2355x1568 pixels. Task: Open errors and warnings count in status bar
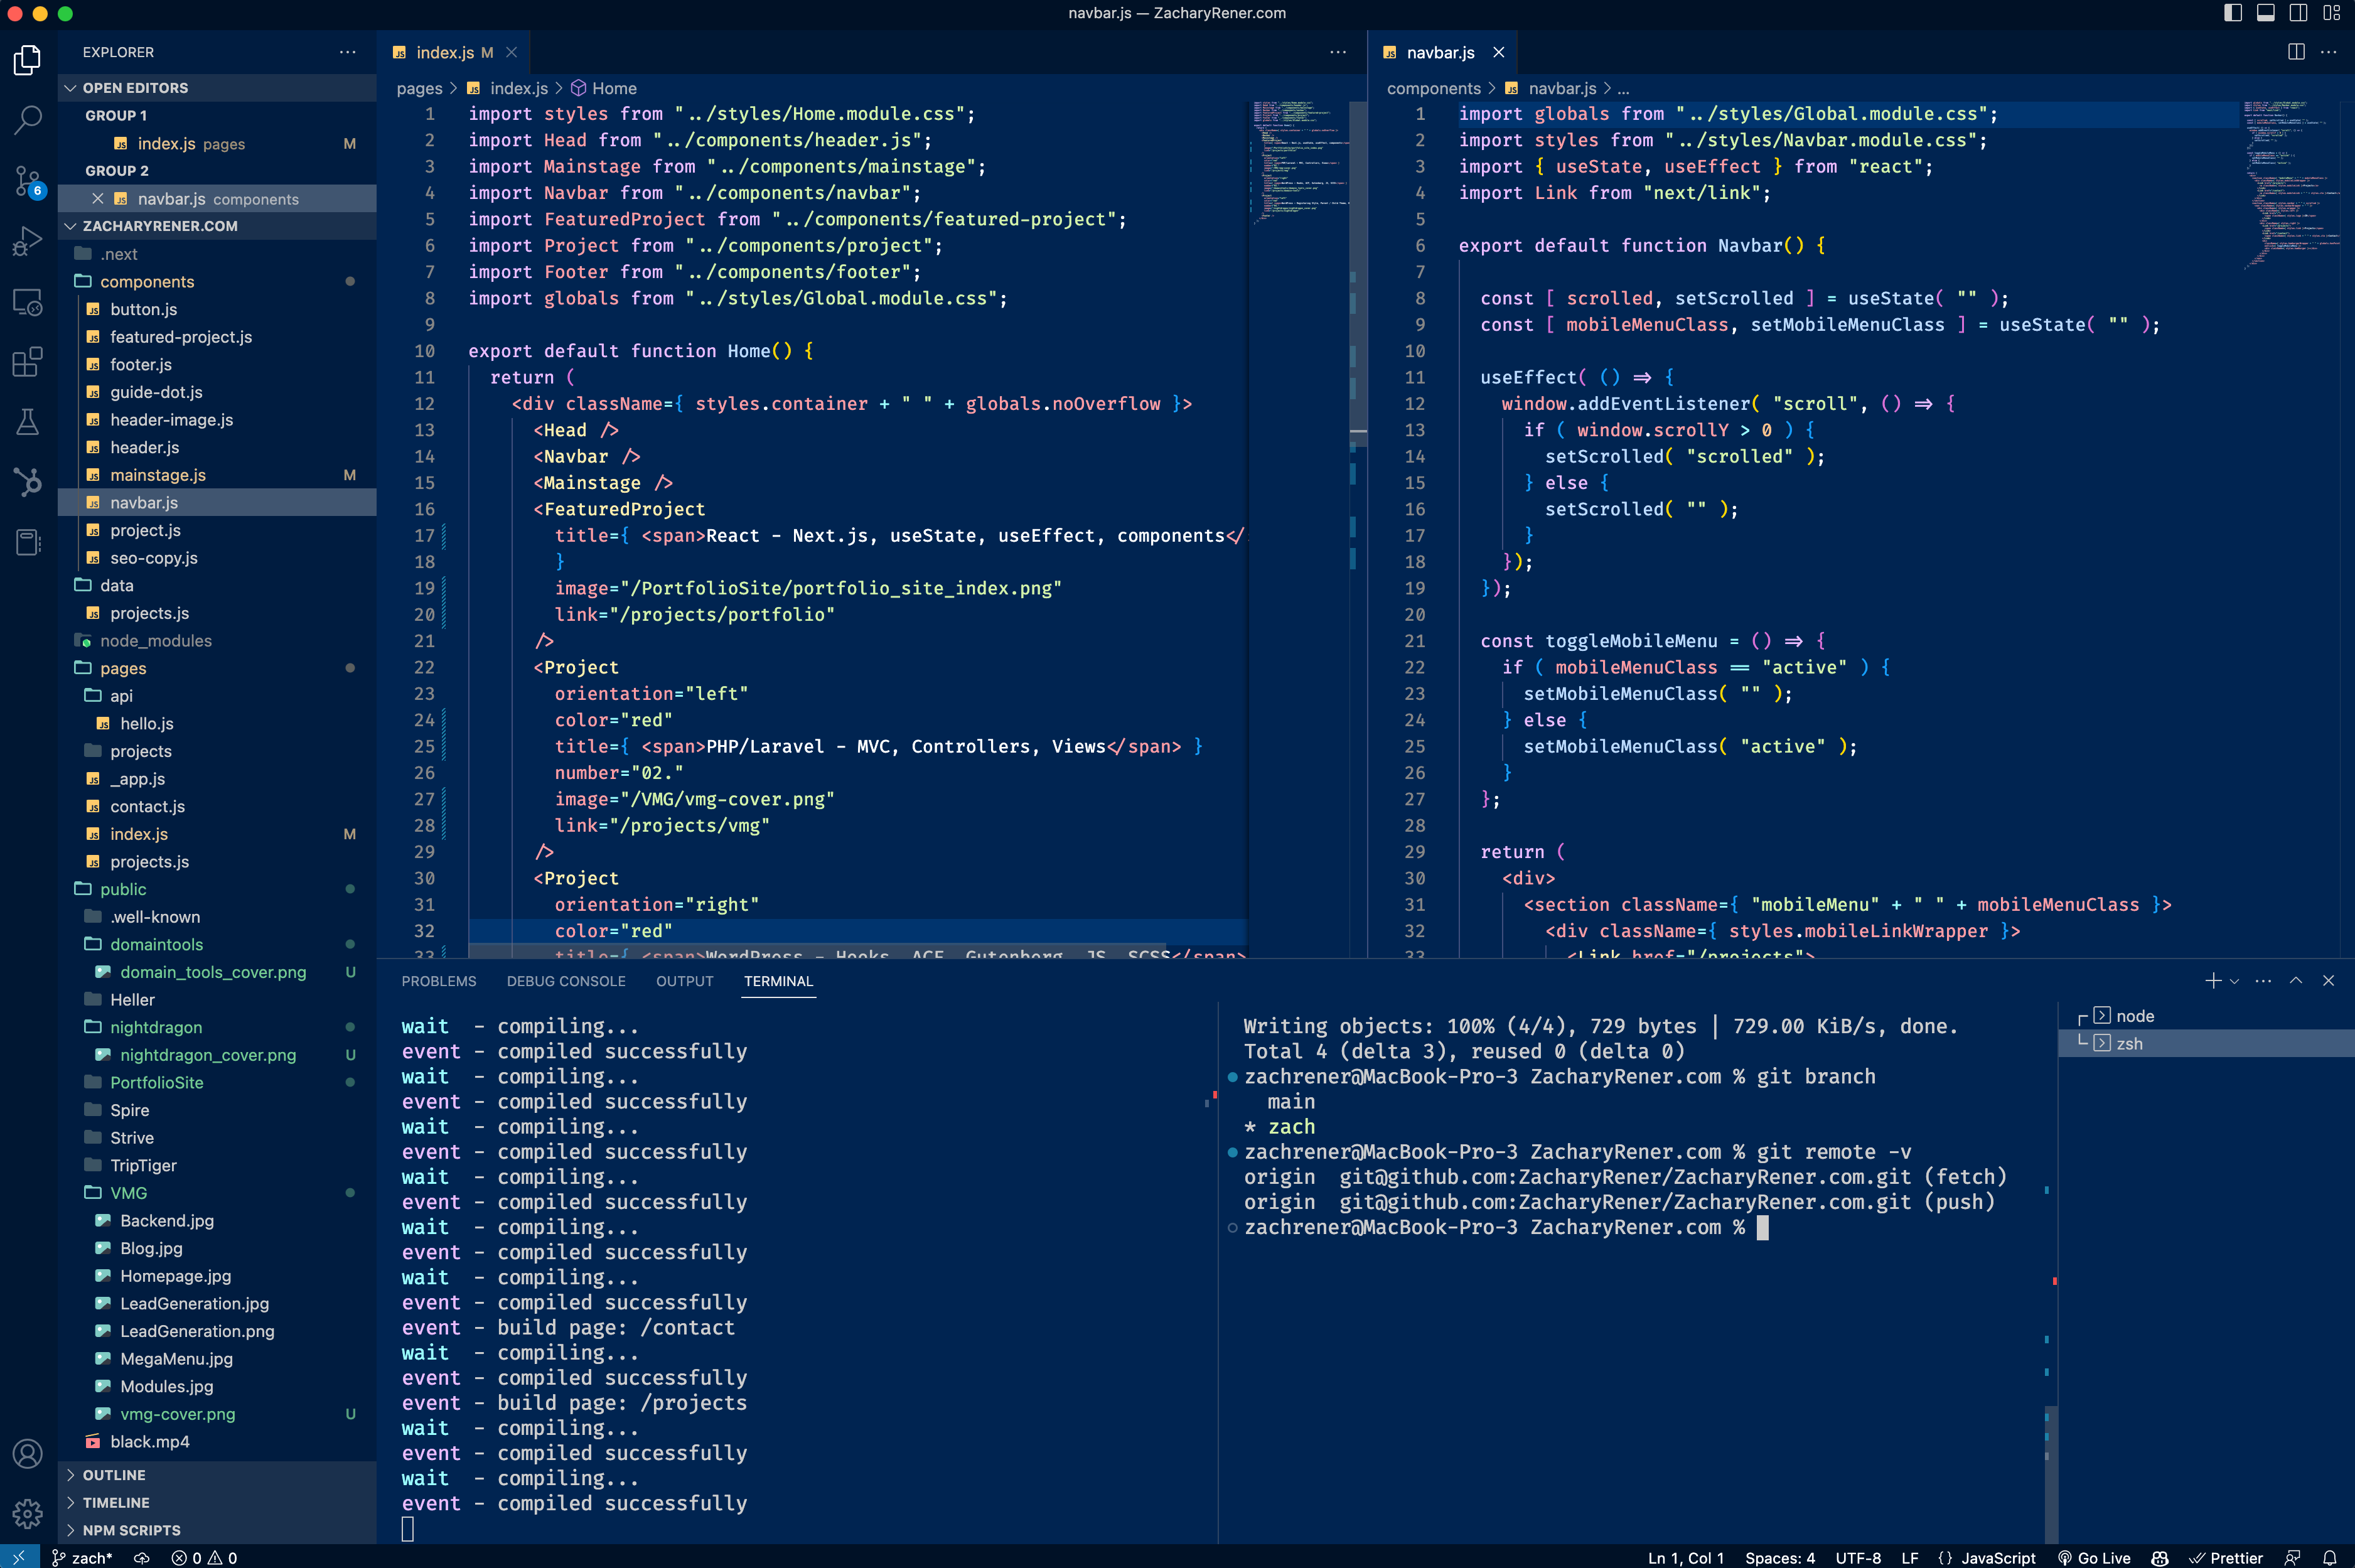tap(204, 1557)
